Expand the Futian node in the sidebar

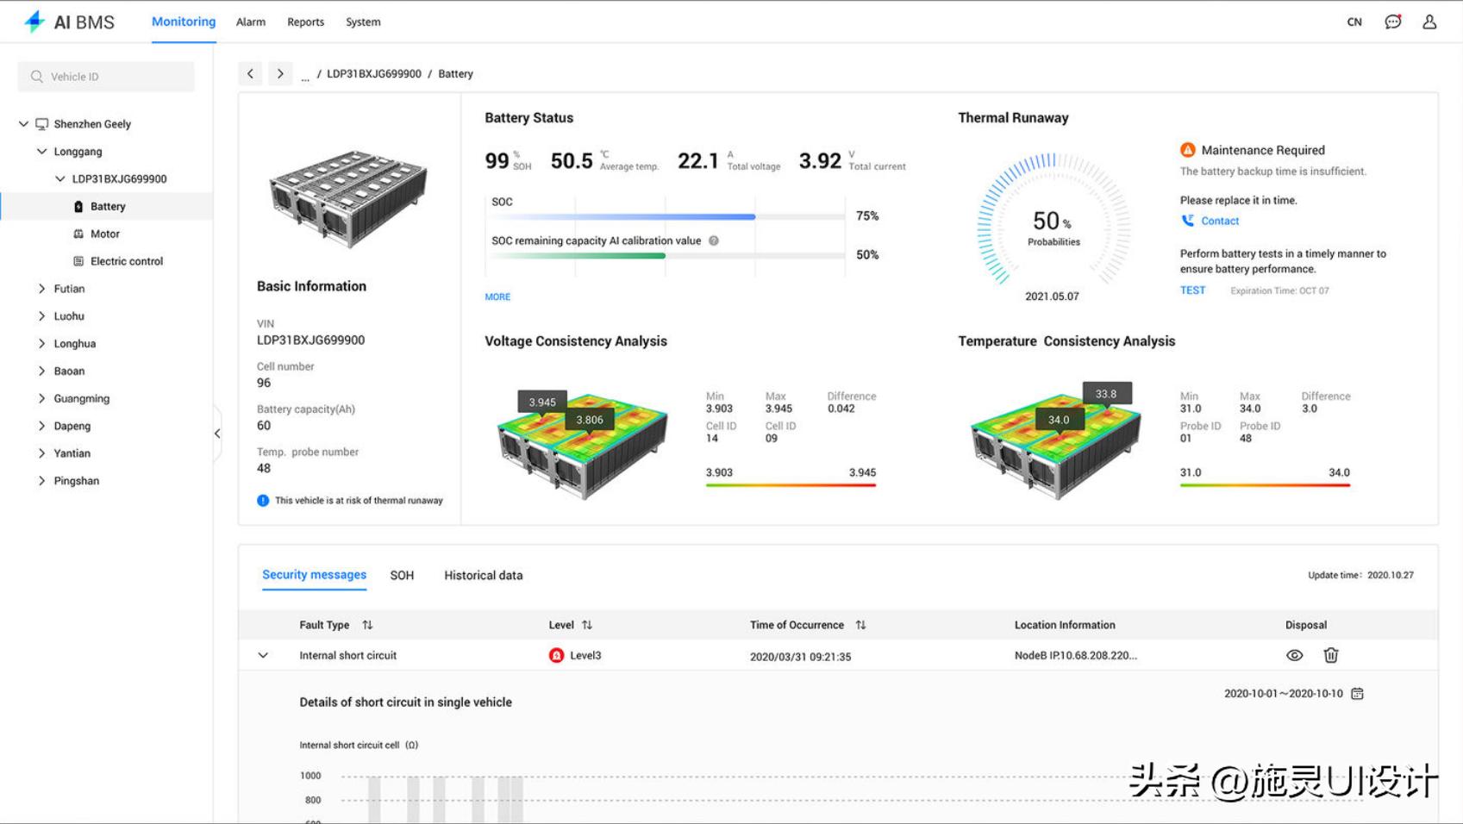pos(41,288)
